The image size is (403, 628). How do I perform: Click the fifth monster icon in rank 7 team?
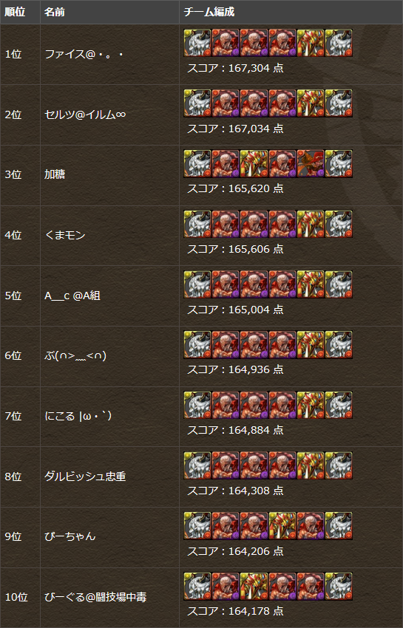click(x=311, y=405)
